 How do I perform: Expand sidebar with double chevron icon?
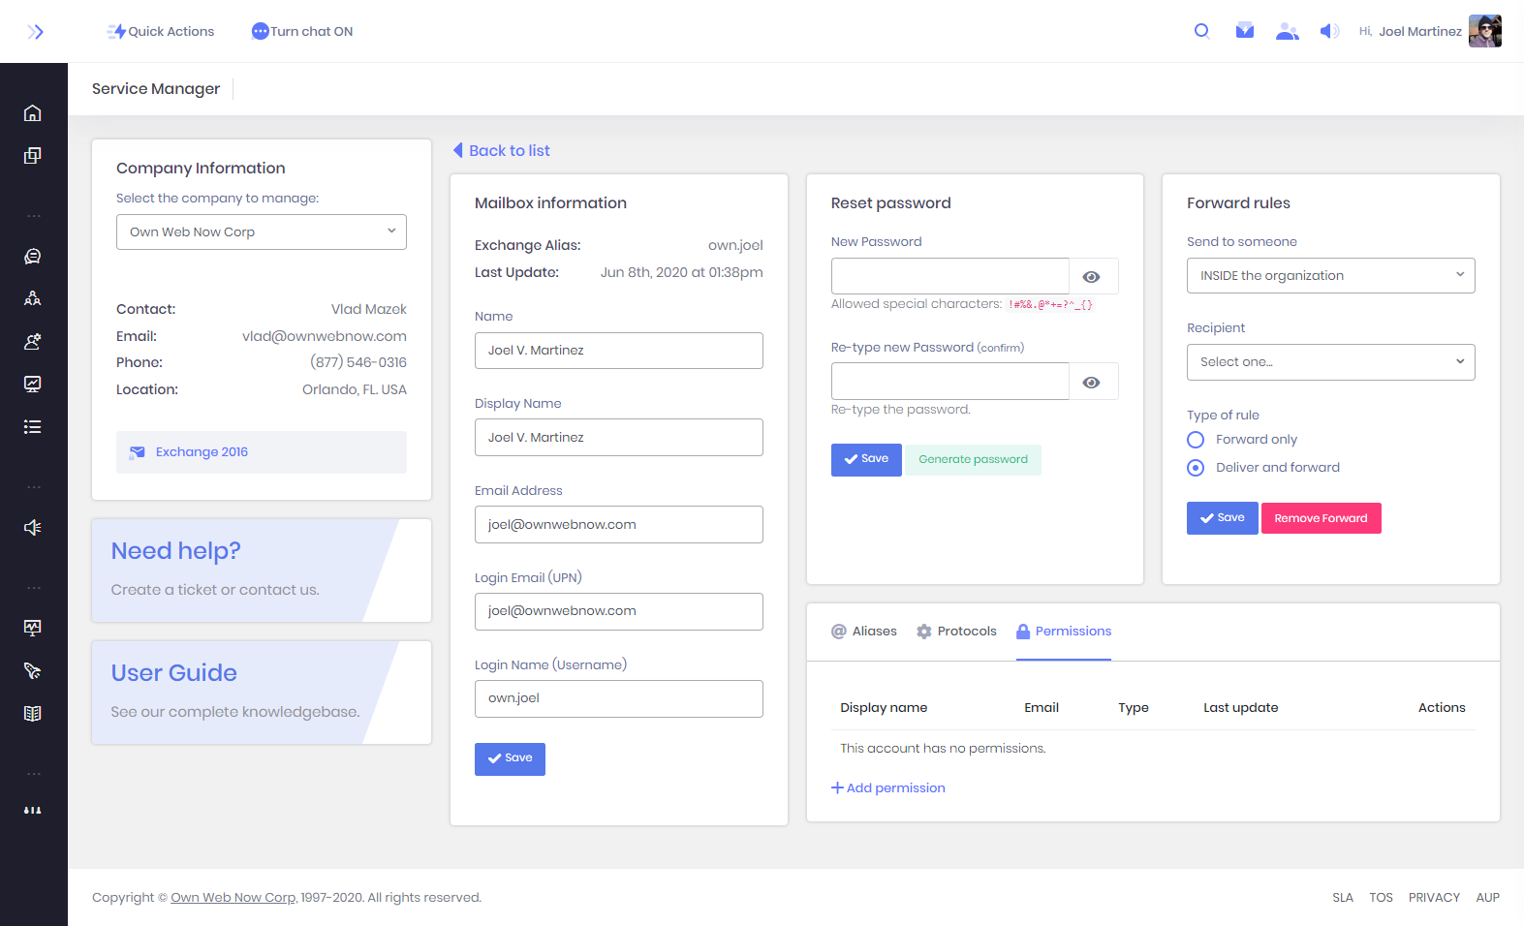tap(36, 32)
